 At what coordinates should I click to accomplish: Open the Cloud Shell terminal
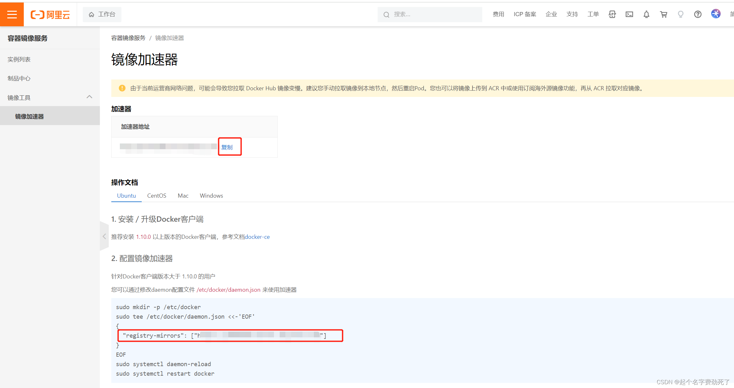click(x=629, y=14)
